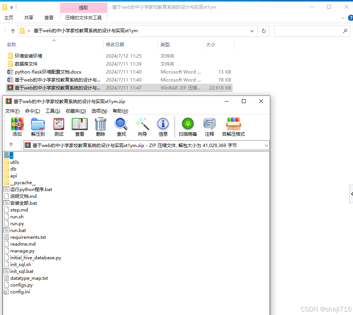Click the Virus Scan (扫描病毒) icon

(188, 124)
